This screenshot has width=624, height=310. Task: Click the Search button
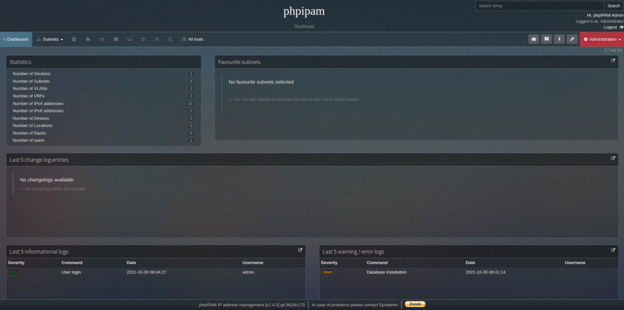(x=614, y=6)
